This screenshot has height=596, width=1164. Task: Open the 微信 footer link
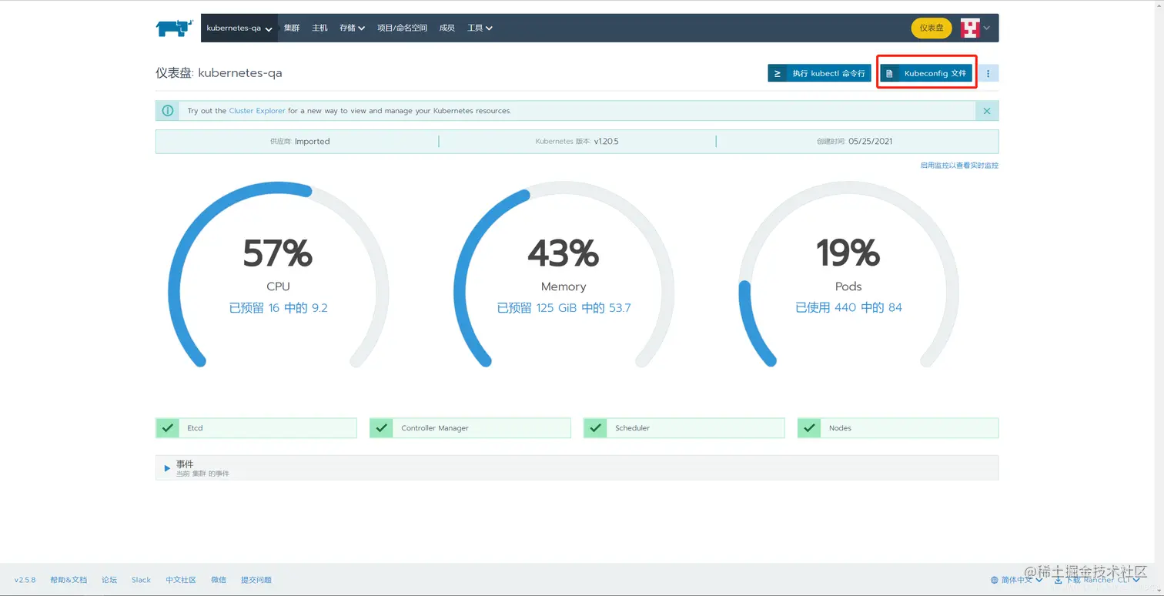coord(219,580)
